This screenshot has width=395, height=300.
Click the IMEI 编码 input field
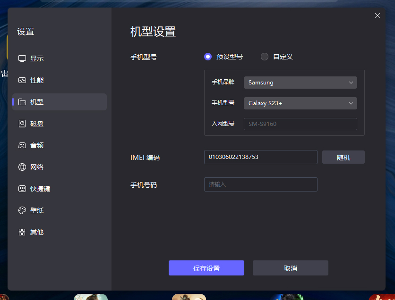click(260, 157)
